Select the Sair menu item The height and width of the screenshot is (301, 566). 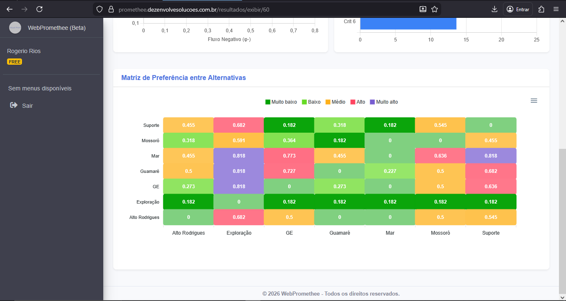pyautogui.click(x=27, y=106)
